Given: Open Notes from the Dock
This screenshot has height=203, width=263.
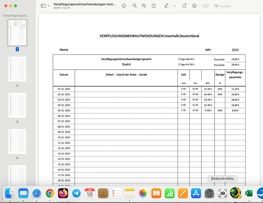Looking at the screenshot, I should click(130, 193).
